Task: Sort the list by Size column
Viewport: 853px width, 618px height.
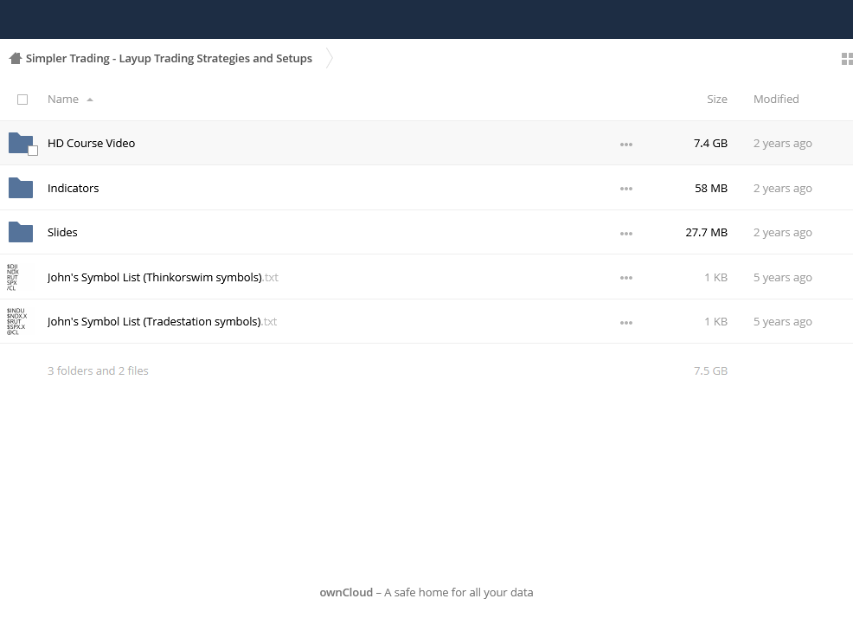Action: (x=717, y=99)
